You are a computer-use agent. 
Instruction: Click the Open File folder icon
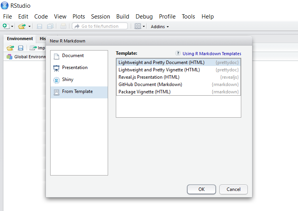click(22, 26)
